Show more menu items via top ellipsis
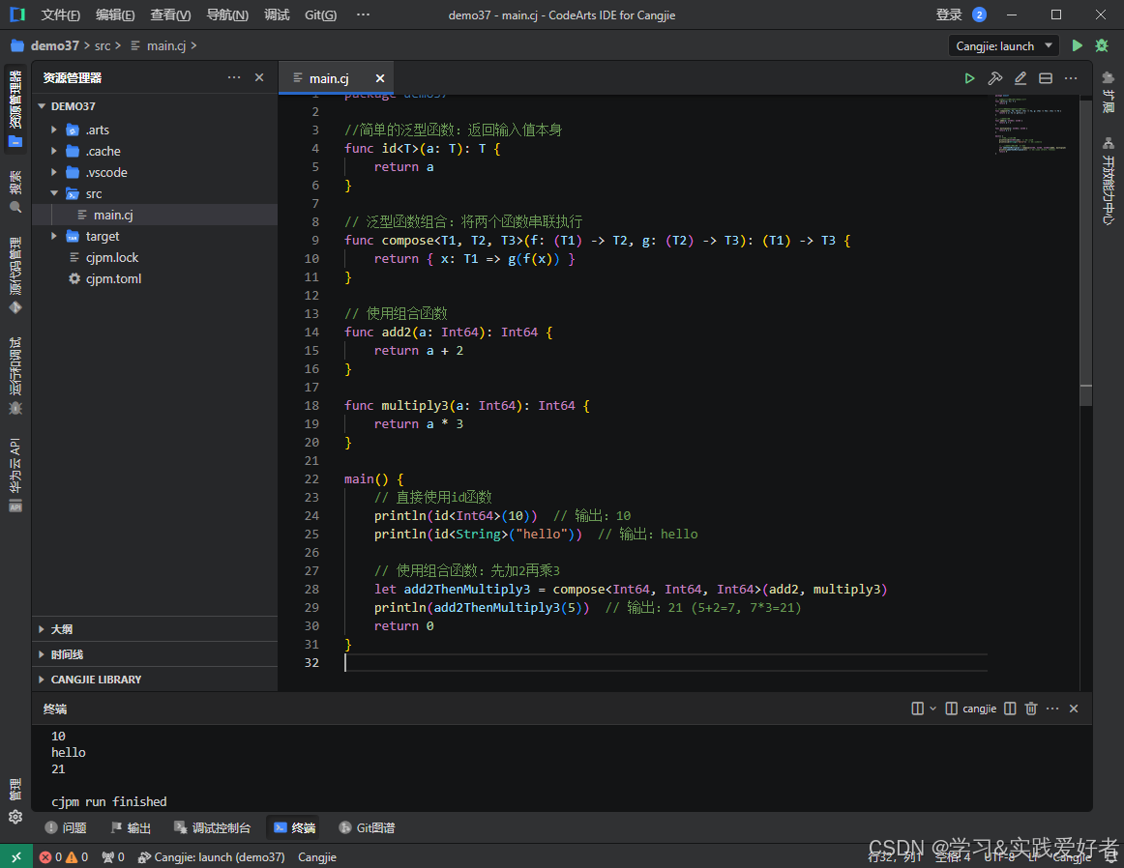 (364, 15)
